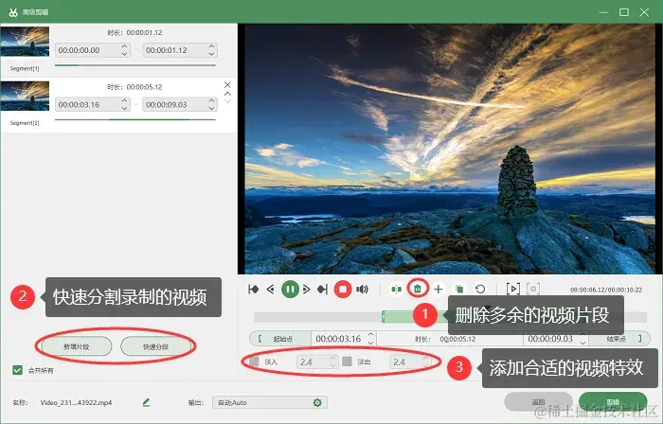This screenshot has height=424, width=663.
Task: Reset edits with the circular arrow icon
Action: (x=480, y=290)
